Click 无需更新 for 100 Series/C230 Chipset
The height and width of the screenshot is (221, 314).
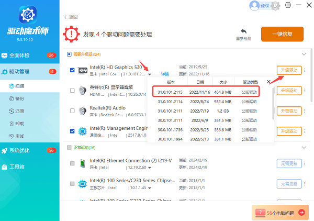pos(289,184)
